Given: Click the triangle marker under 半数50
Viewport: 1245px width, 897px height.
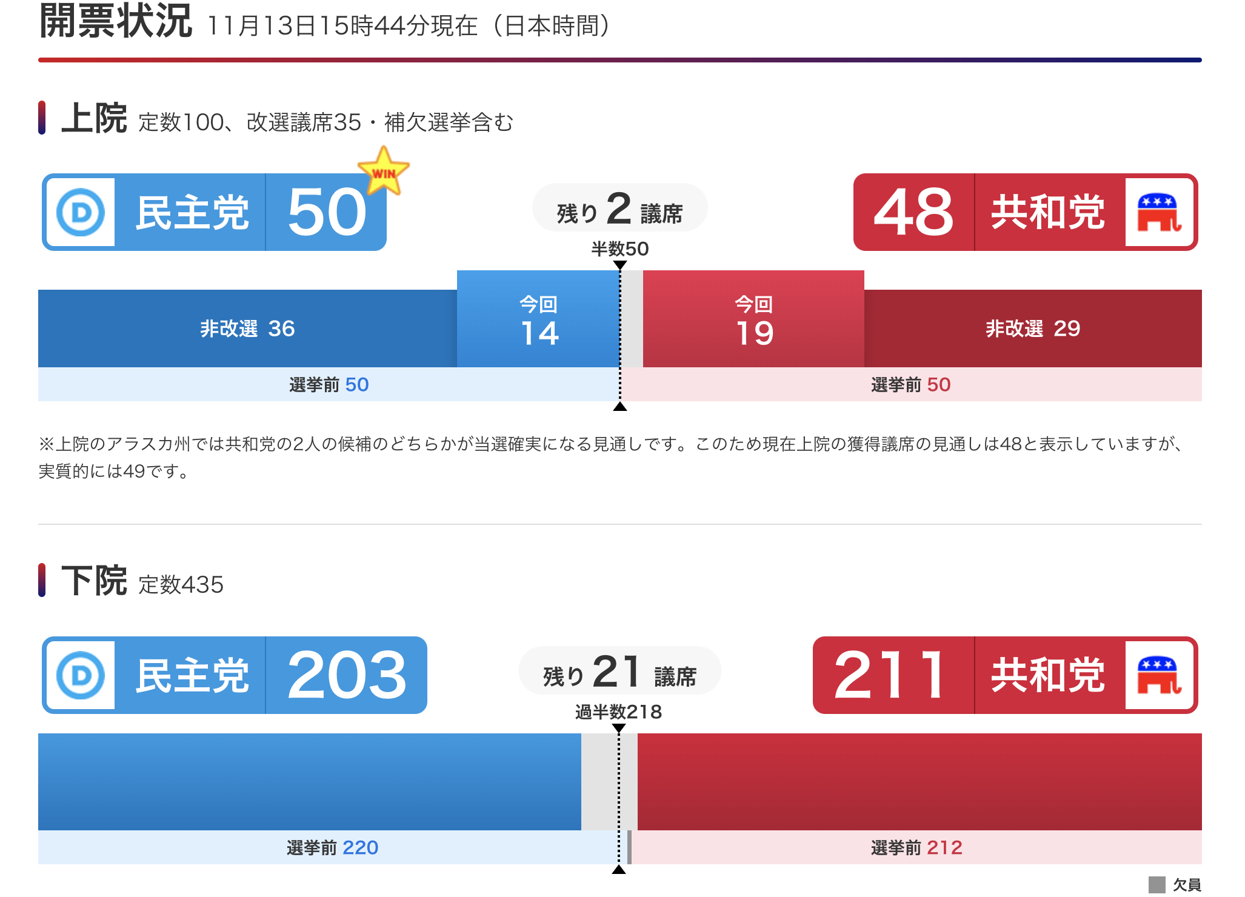Looking at the screenshot, I should [x=619, y=265].
